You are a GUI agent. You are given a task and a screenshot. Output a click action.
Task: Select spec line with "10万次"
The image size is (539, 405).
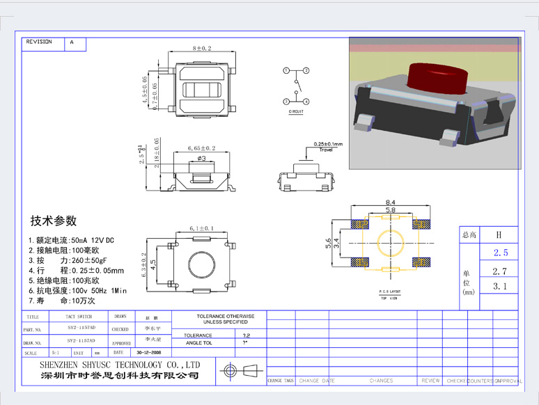tap(62, 301)
